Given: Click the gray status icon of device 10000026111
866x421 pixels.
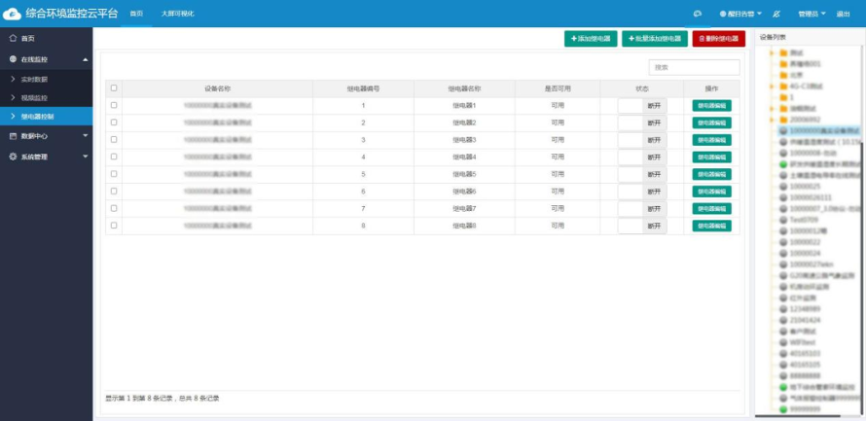Looking at the screenshot, I should pos(782,197).
